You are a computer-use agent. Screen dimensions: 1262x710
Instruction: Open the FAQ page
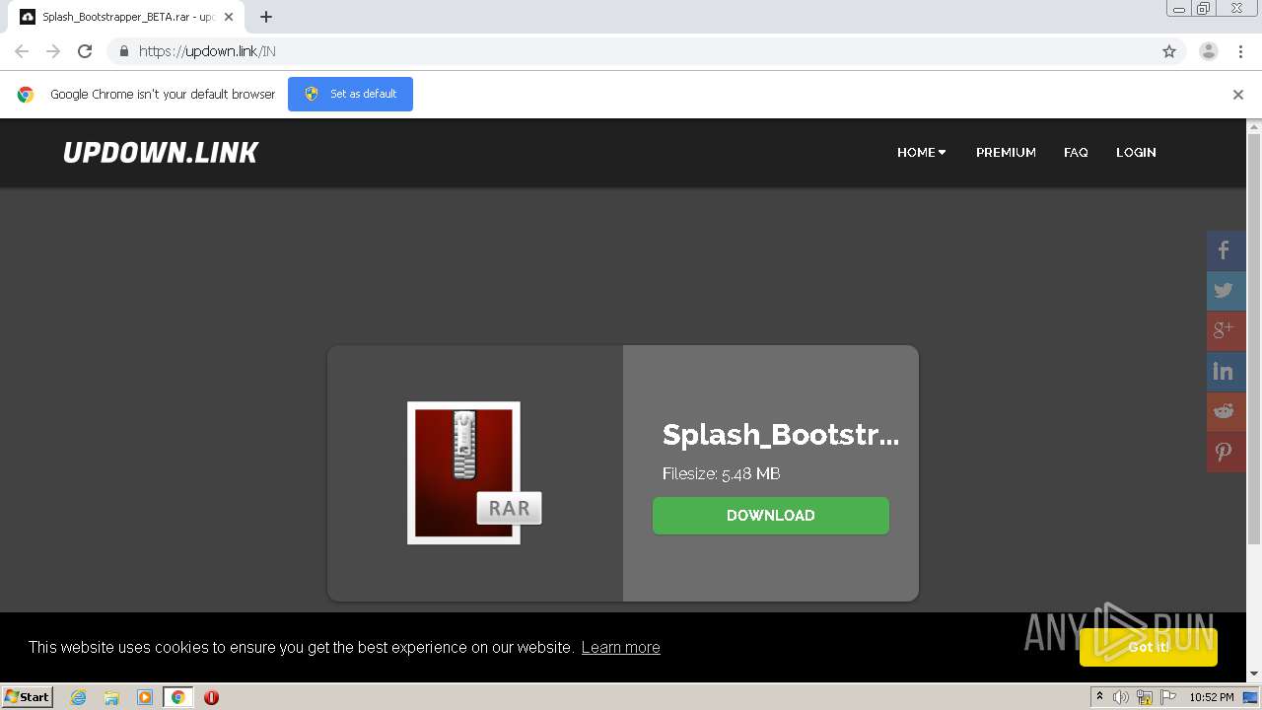1076,153
